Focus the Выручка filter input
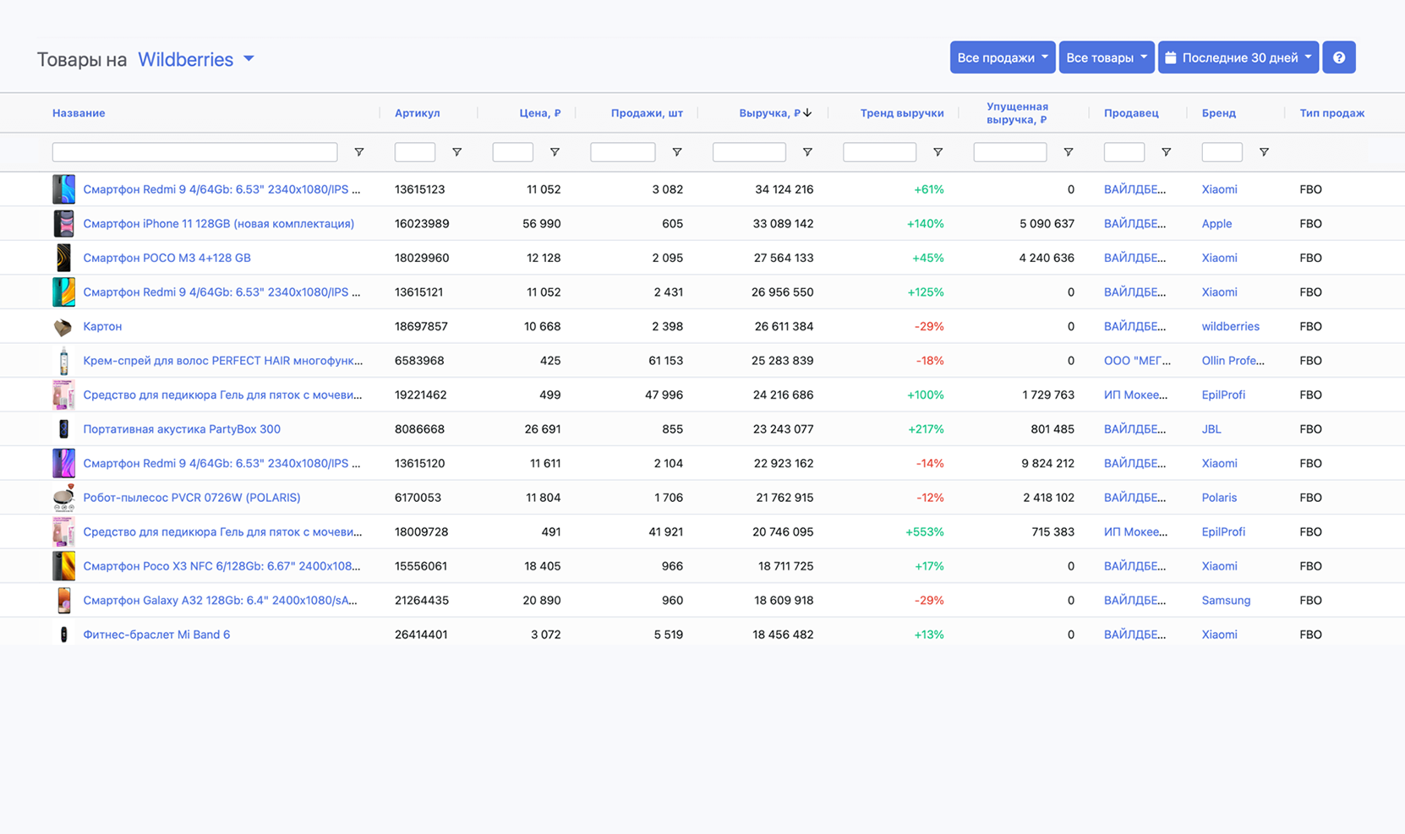 click(x=749, y=152)
